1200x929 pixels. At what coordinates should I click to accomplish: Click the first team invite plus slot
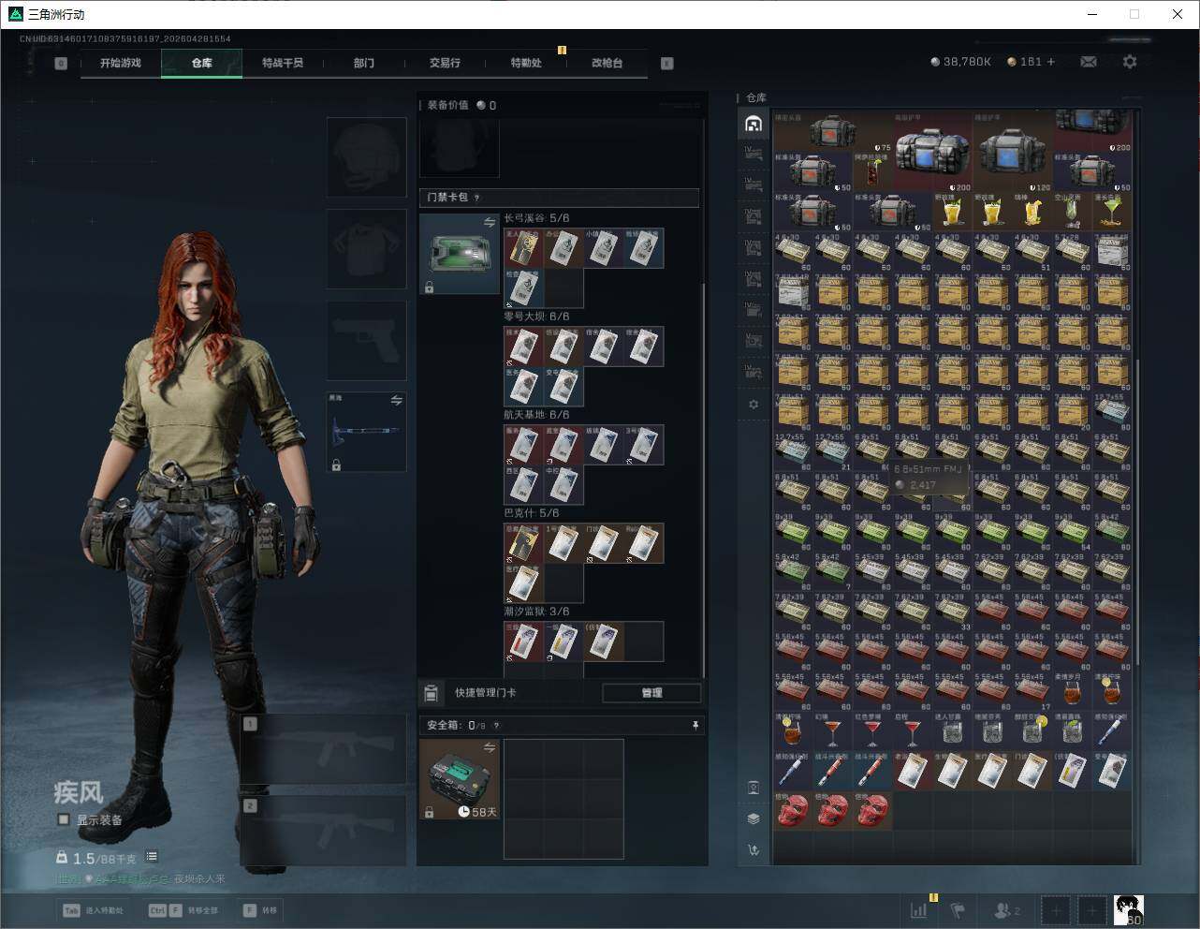pos(1056,910)
